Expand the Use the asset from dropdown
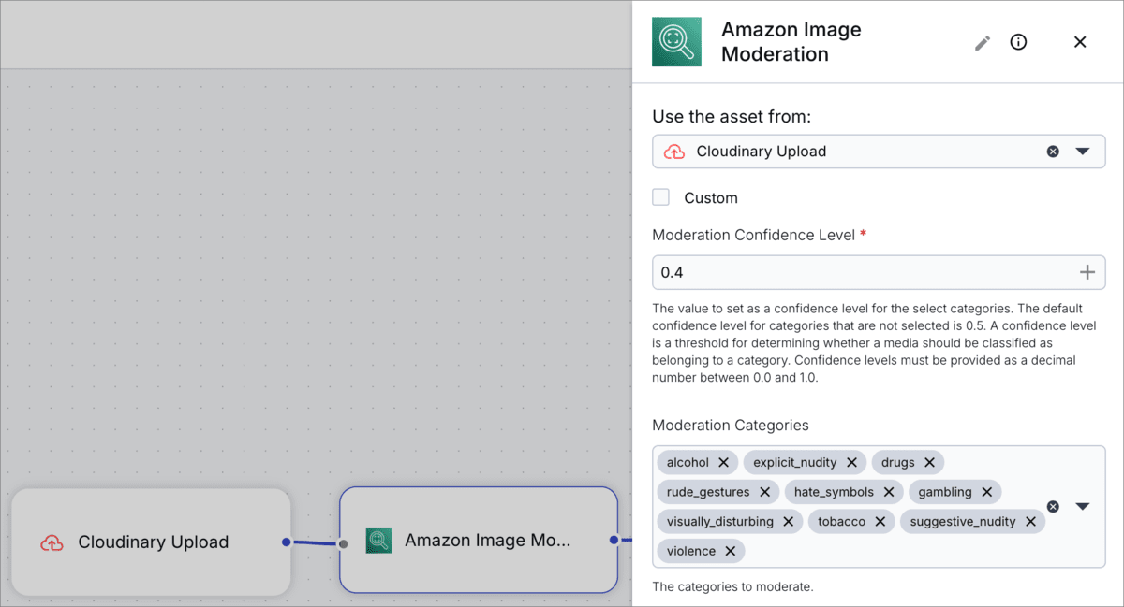The height and width of the screenshot is (607, 1124). tap(1083, 151)
